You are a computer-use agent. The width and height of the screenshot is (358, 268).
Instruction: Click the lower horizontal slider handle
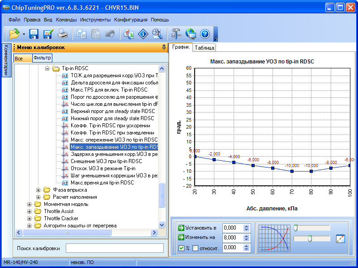click(309, 239)
